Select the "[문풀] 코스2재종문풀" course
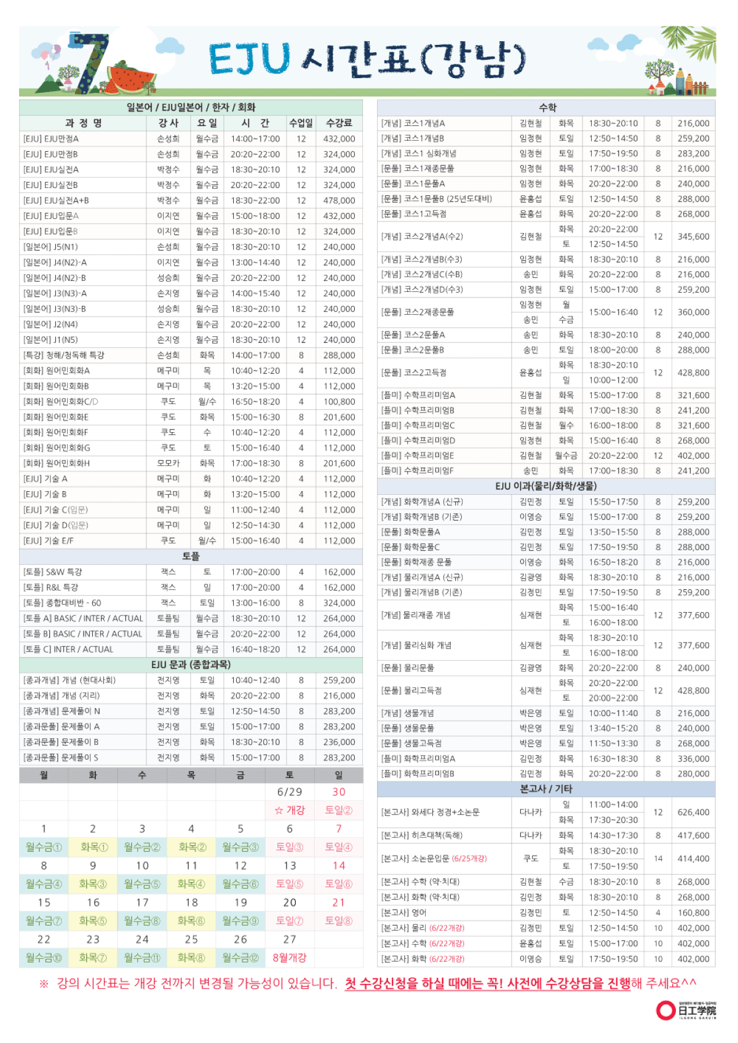The image size is (738, 1043). tap(418, 312)
